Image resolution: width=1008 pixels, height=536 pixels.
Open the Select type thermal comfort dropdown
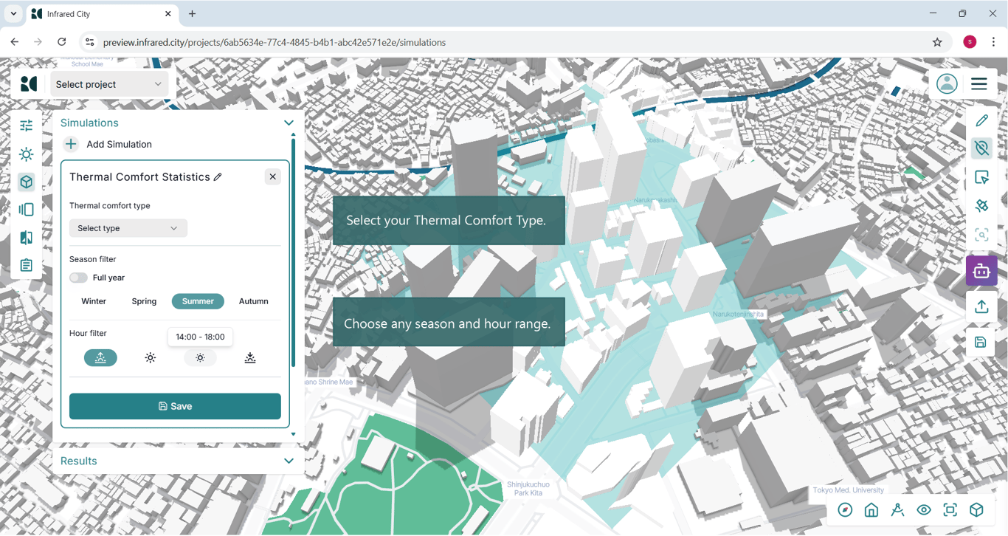point(128,228)
